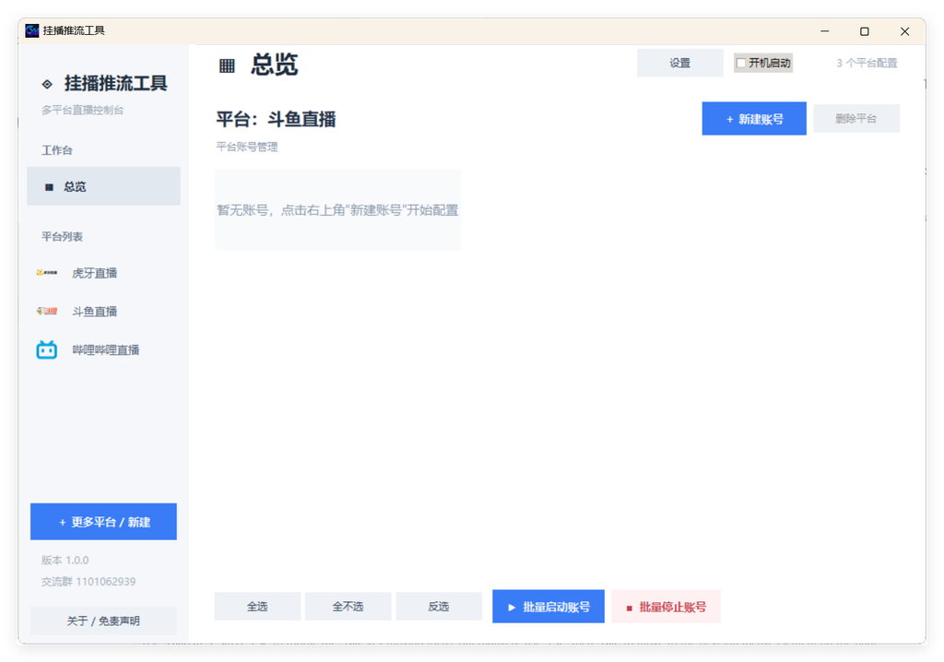The width and height of the screenshot is (944, 662).
Task: Enable the 开机启动 checkbox
Action: (741, 63)
